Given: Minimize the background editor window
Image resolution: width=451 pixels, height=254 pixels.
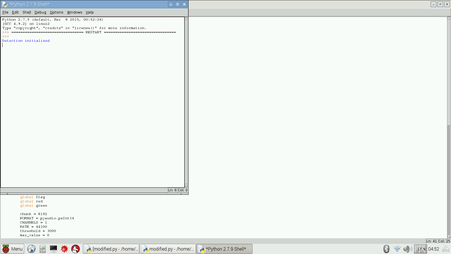Looking at the screenshot, I should (x=434, y=4).
